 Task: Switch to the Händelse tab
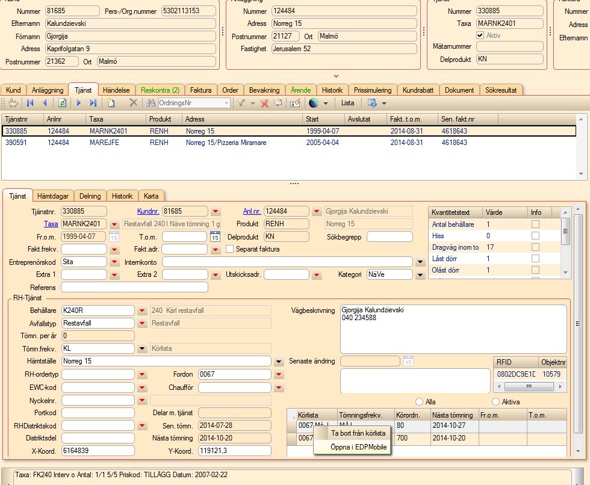point(116,90)
